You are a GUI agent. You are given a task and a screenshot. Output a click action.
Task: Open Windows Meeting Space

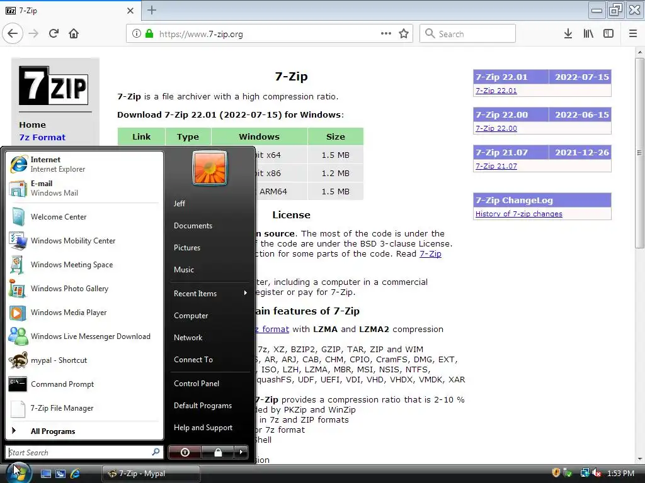pyautogui.click(x=84, y=265)
